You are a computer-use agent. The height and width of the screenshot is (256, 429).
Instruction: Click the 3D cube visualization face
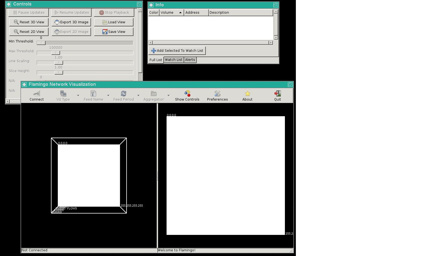pos(89,176)
